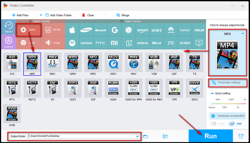The image size is (250, 143).
Task: Open ZTE device presets
Action: [x=171, y=43]
